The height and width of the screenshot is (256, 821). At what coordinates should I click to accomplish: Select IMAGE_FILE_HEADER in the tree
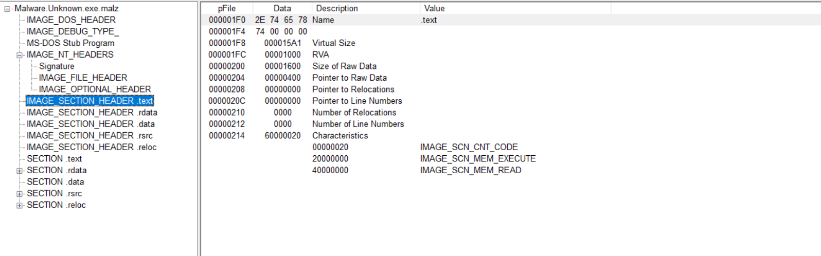tap(83, 78)
